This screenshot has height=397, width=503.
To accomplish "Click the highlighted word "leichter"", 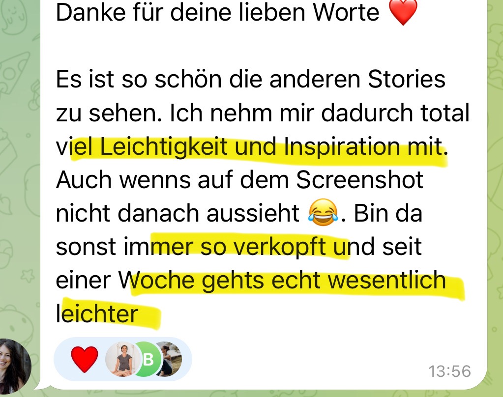I will point(97,313).
